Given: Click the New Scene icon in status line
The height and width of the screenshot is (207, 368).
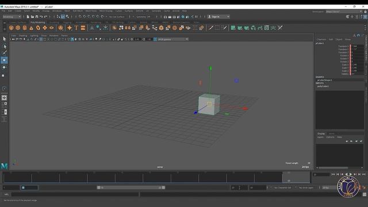Looking at the screenshot, I should coord(28,17).
